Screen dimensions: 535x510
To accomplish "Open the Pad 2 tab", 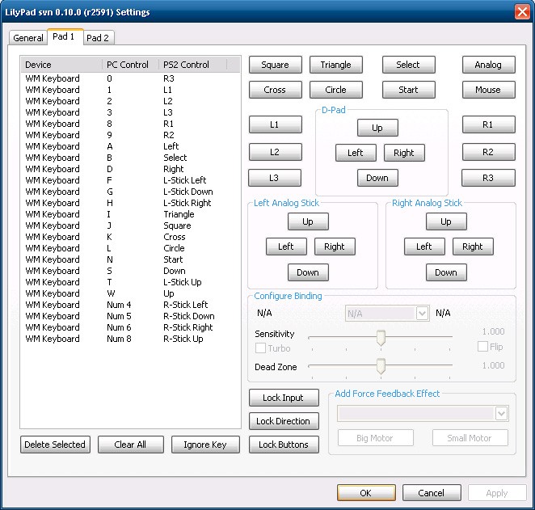I will [x=98, y=38].
